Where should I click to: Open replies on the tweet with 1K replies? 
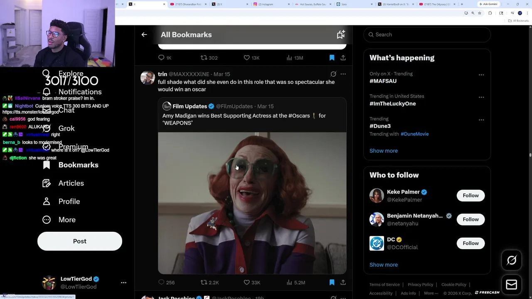click(x=165, y=58)
